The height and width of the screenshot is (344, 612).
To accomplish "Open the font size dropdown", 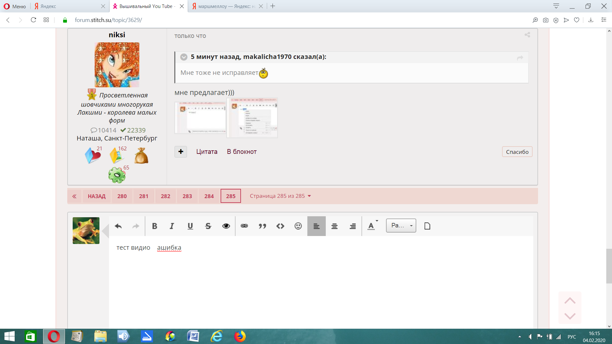I will click(x=401, y=226).
